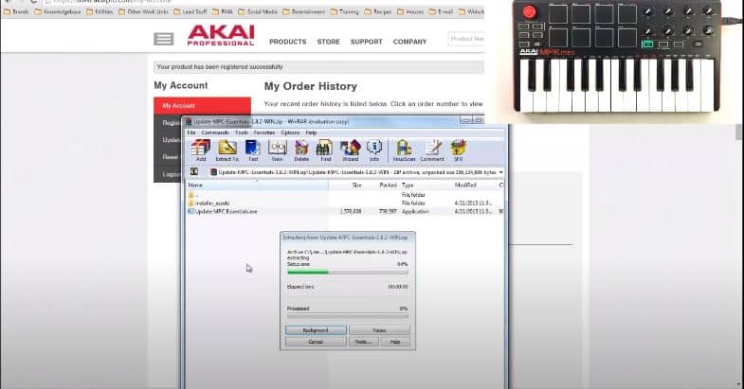Open the Entertainment bookmarks folder
744x389 pixels.
303,12
